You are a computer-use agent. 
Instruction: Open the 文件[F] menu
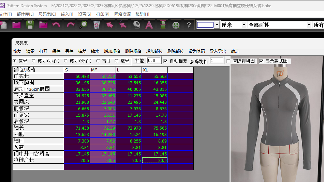pyautogui.click(x=5, y=14)
